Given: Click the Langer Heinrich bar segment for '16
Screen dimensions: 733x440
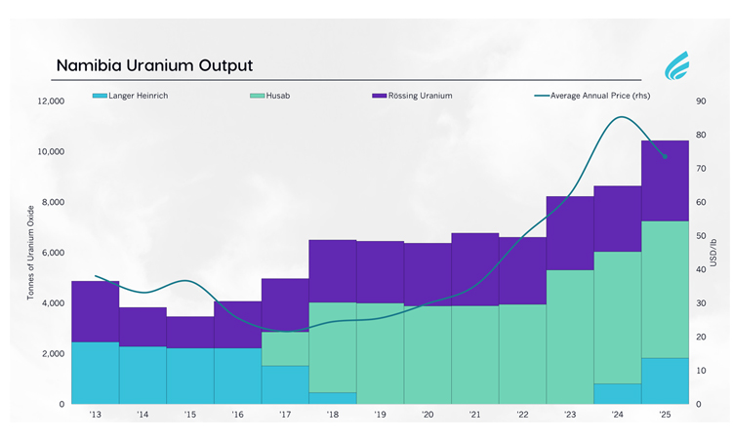Looking at the screenshot, I should 237,376.
